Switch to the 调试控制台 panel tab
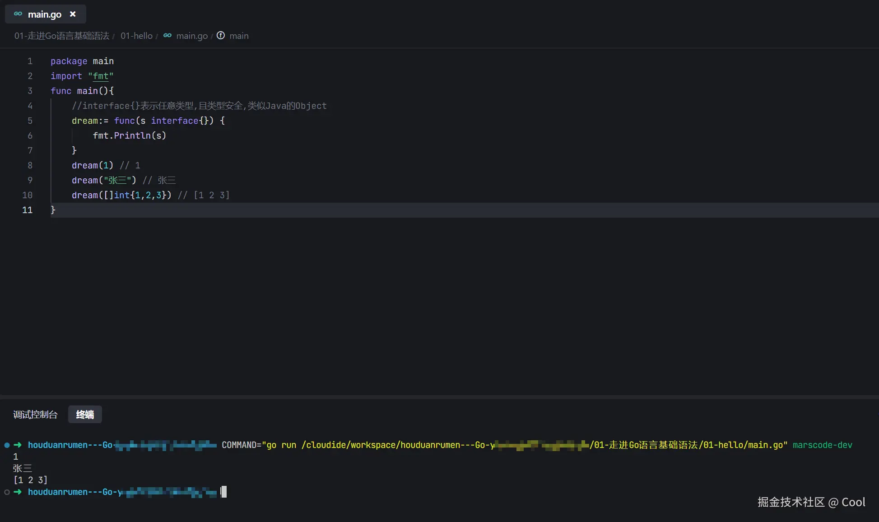This screenshot has width=879, height=522. 35,415
